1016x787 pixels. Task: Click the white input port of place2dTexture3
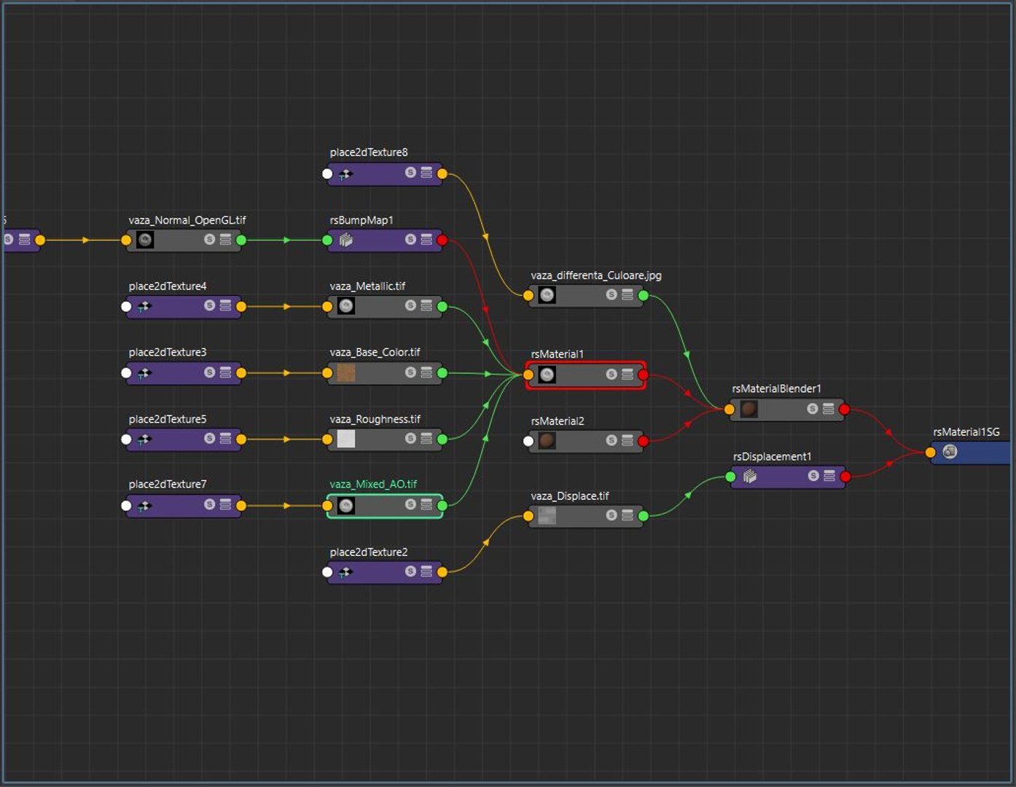126,373
